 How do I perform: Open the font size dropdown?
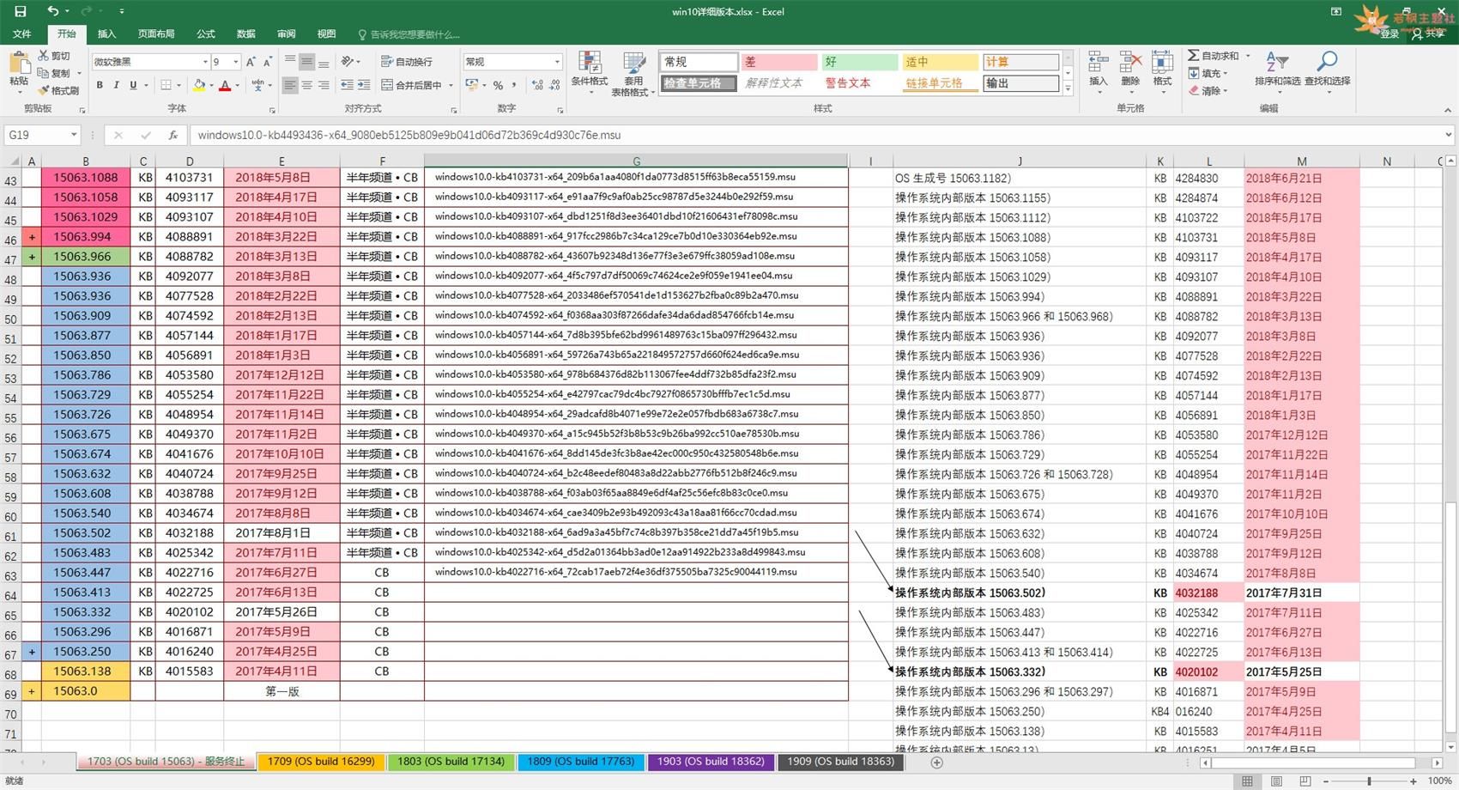[236, 62]
